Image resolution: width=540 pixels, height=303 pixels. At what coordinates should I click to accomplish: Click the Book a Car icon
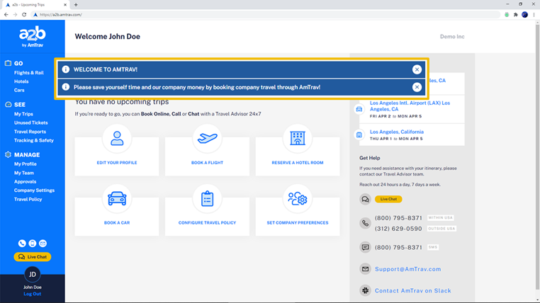[117, 199]
